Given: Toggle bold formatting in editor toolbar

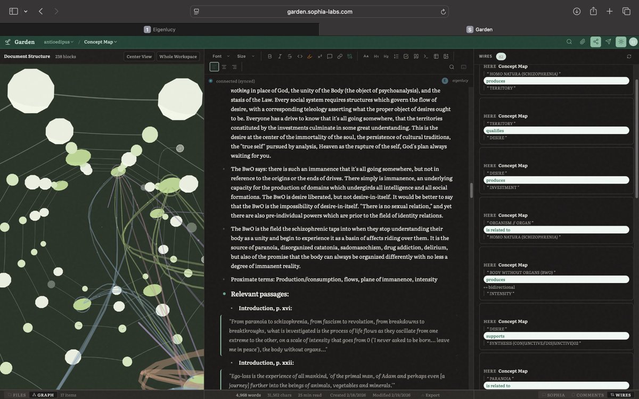Looking at the screenshot, I should point(269,56).
